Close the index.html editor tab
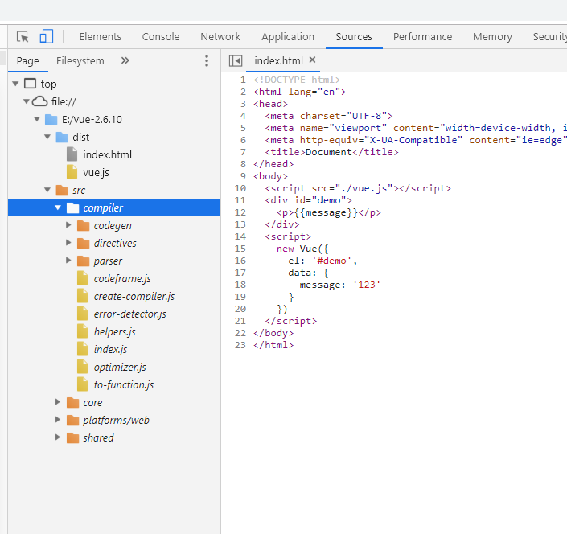The image size is (567, 534). [x=312, y=60]
